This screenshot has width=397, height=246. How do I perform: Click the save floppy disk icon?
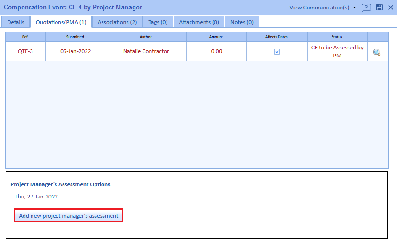tap(379, 8)
